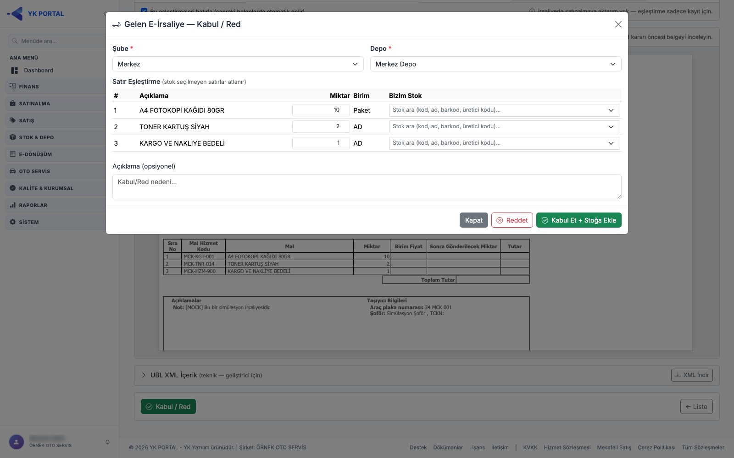
Task: Open stock search for A4 FOTOKOPİ KAĞIDI row
Action: [x=504, y=110]
